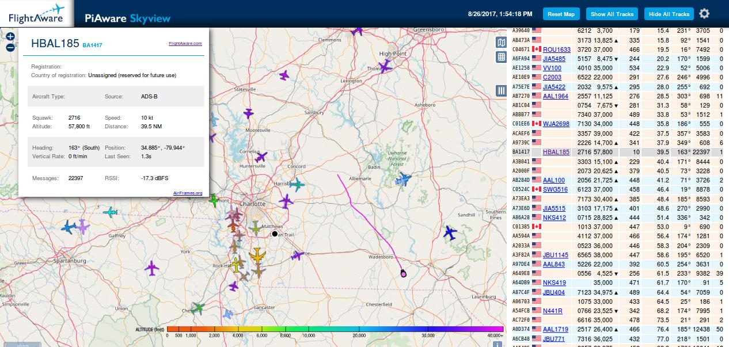Select the A73EA3 row in aircraft table
729x347 pixels.
click(x=618, y=199)
